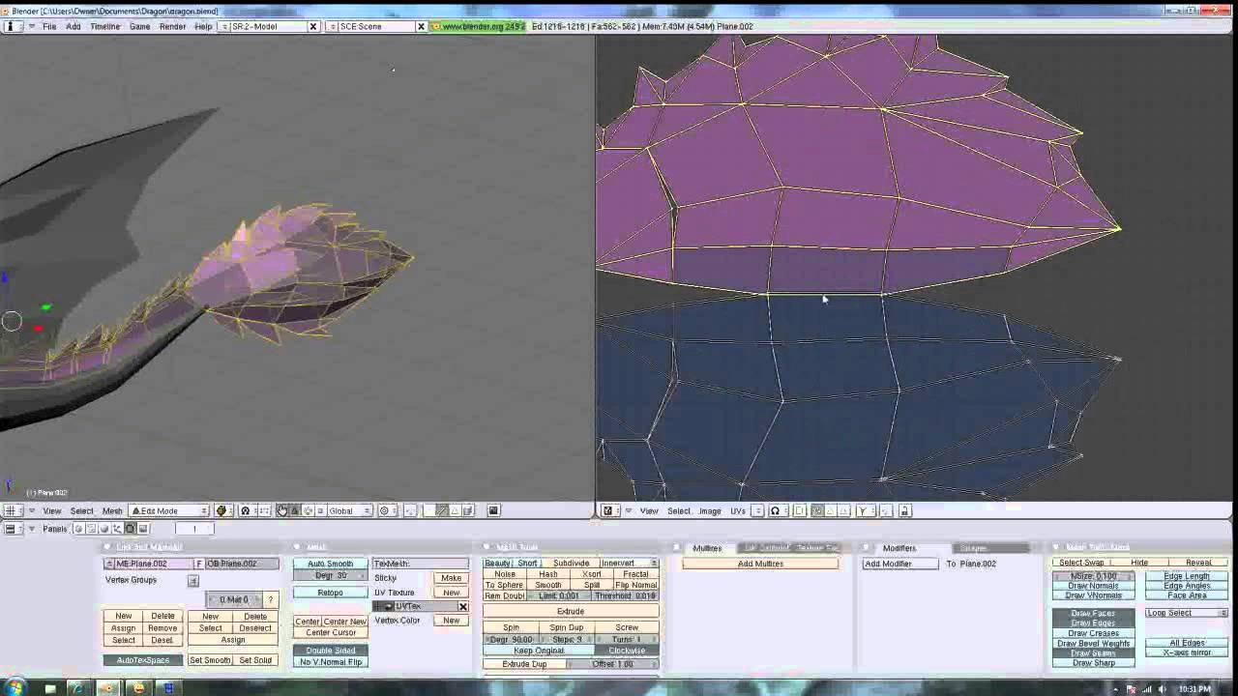Viewport: 1238px width, 696px height.
Task: Click the X beside the SCE:Scene field
Action: click(421, 26)
